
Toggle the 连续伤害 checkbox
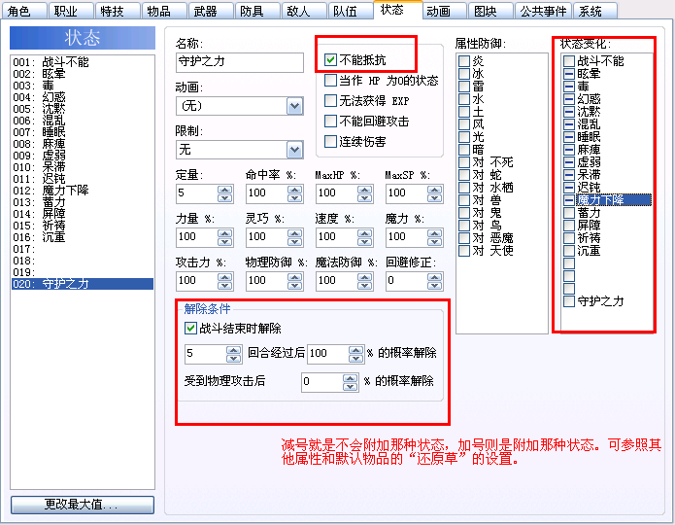330,141
